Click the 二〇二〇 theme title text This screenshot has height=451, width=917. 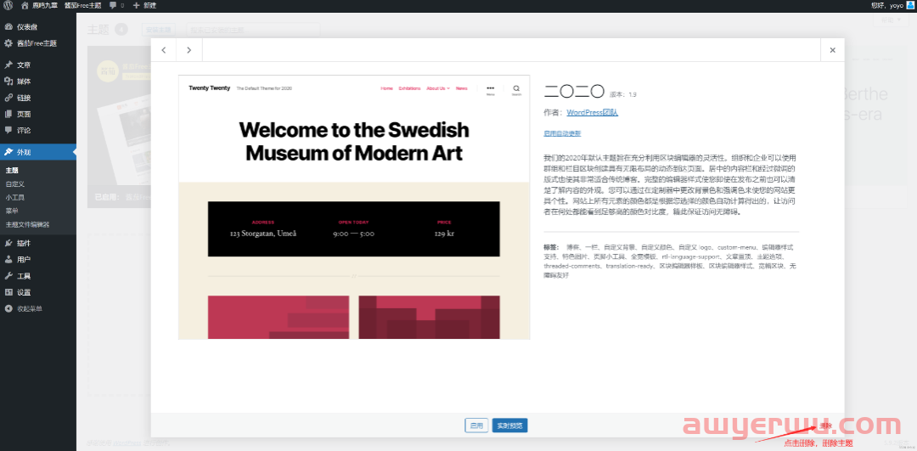(574, 91)
